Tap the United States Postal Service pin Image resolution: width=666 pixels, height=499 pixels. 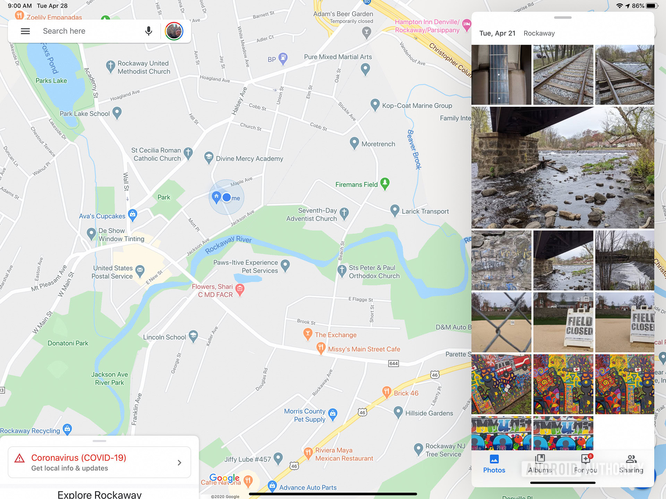click(x=140, y=271)
